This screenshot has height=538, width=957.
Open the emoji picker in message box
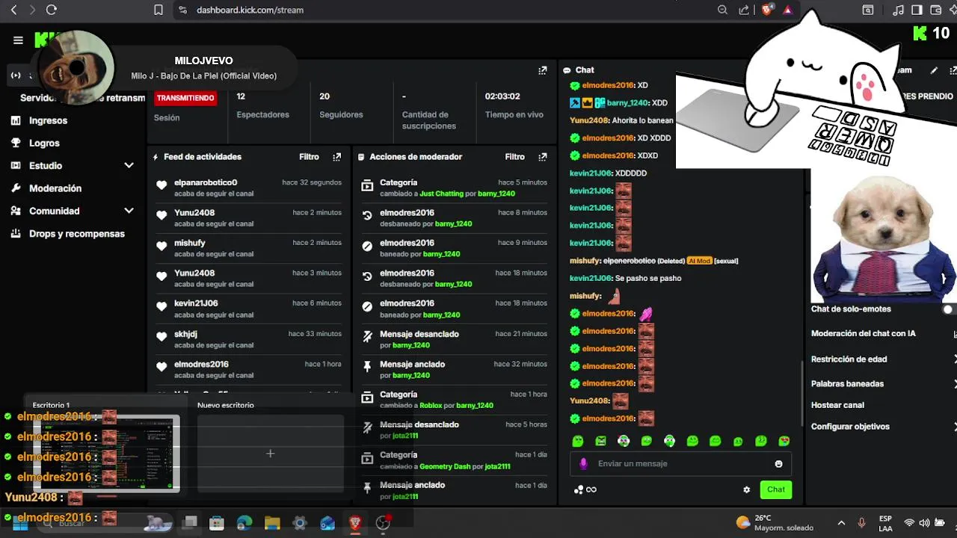tap(778, 464)
